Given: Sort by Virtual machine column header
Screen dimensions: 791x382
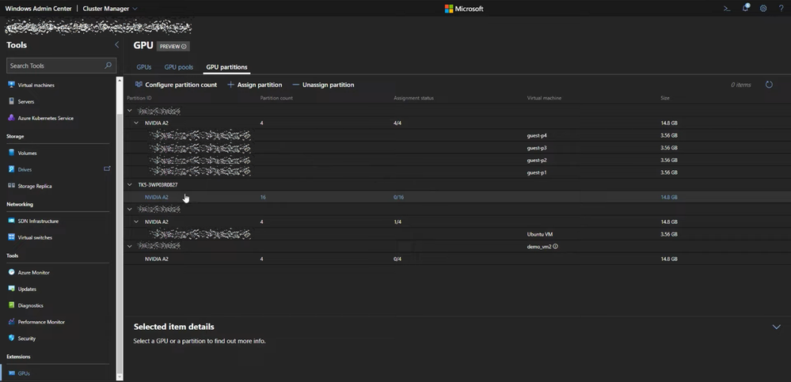Looking at the screenshot, I should (544, 98).
